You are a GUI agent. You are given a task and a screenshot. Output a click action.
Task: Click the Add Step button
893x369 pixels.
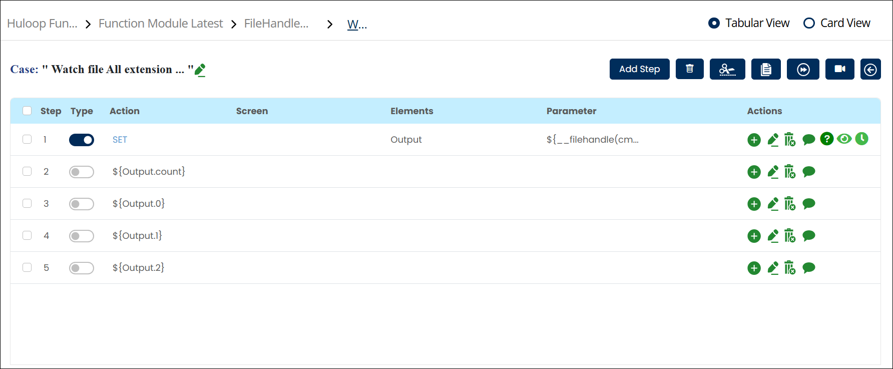pyautogui.click(x=639, y=69)
